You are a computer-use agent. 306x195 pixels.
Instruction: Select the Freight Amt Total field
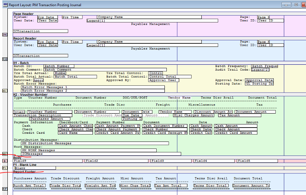(100, 186)
